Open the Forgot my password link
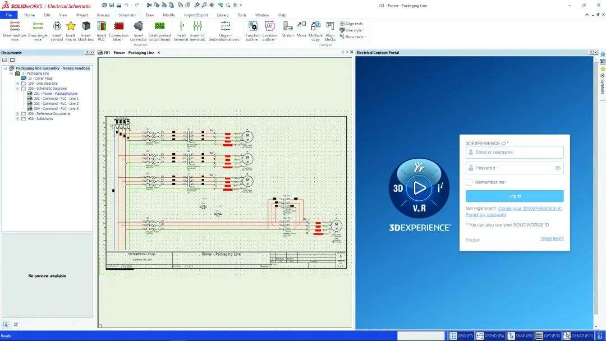The height and width of the screenshot is (341, 606). 485,214
